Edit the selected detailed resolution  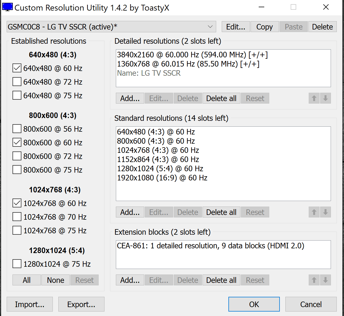click(159, 98)
